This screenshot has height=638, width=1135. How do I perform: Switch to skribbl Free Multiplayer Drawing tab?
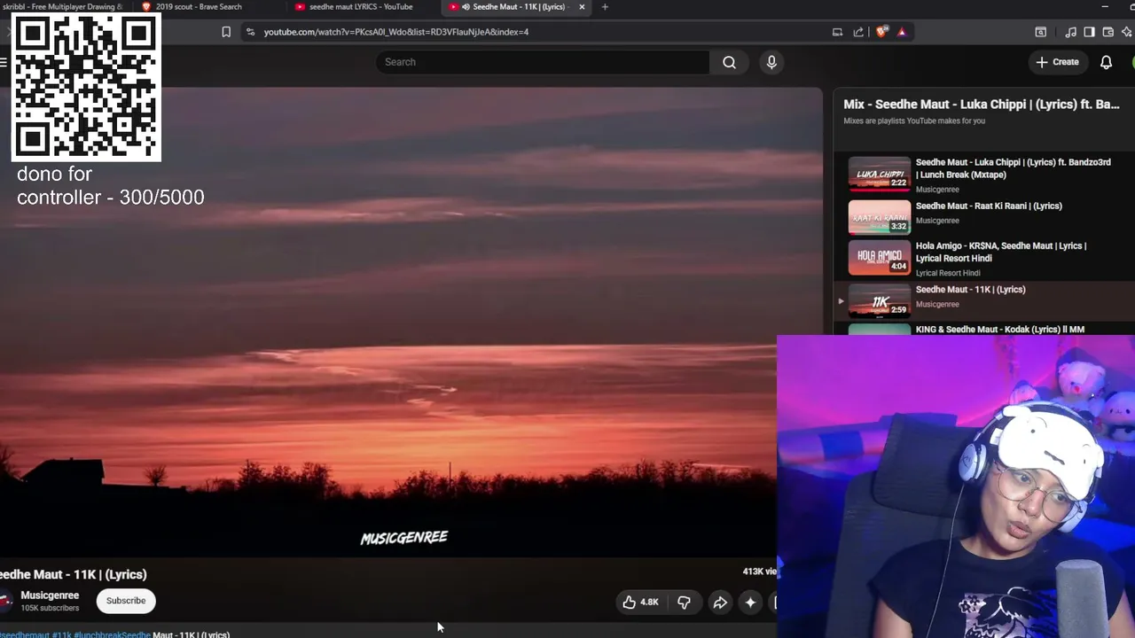[62, 7]
